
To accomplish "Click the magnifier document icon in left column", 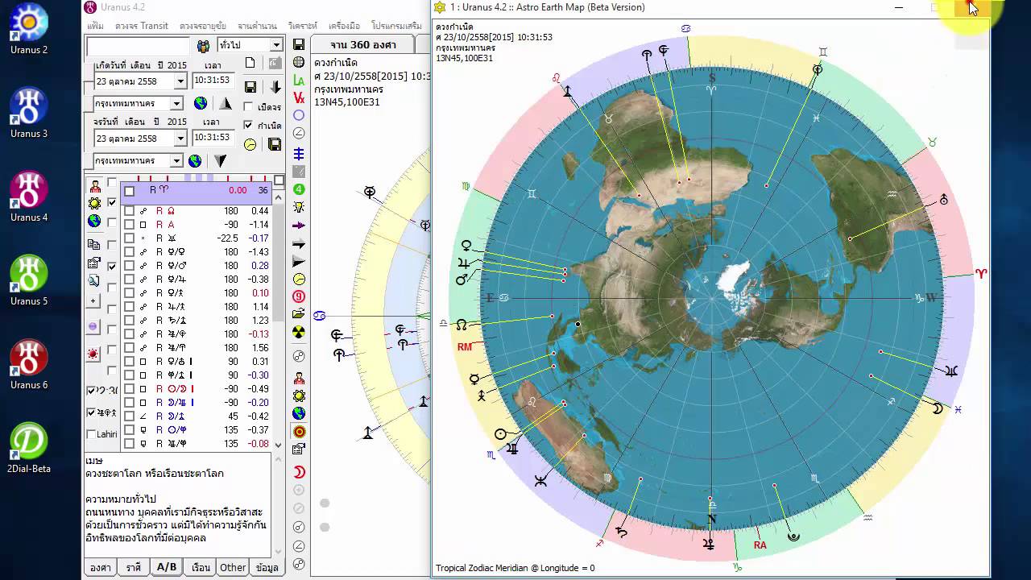I will click(x=93, y=280).
